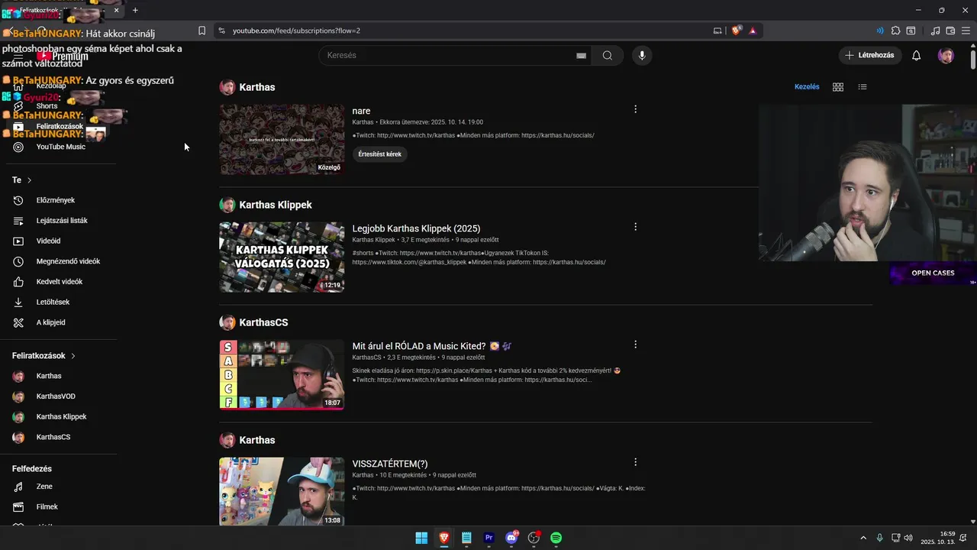The width and height of the screenshot is (977, 550).
Task: Switch subscriptions to list view
Action: (863, 87)
